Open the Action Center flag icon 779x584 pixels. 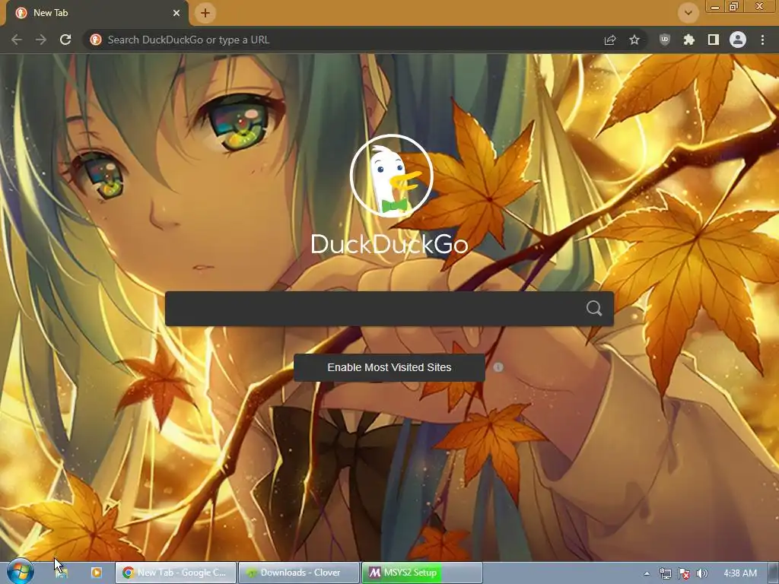(684, 573)
